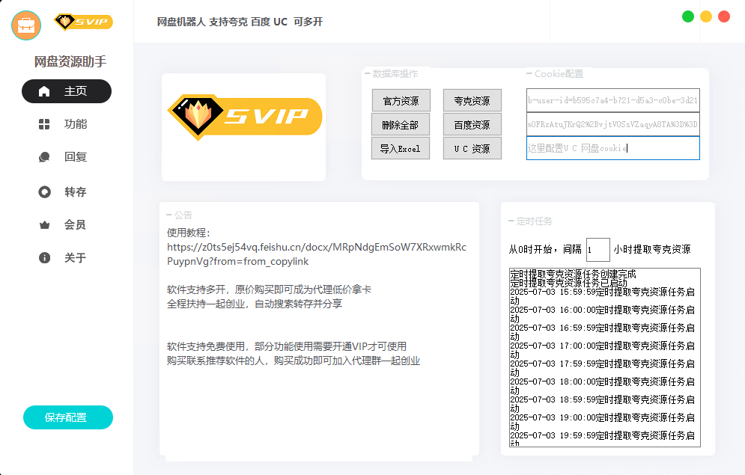The width and height of the screenshot is (745, 475).
Task: Click the chat bubble icon beside 回复
Action: tap(44, 157)
